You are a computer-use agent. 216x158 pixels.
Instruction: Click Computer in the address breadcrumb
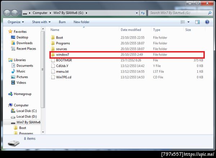click(40, 13)
